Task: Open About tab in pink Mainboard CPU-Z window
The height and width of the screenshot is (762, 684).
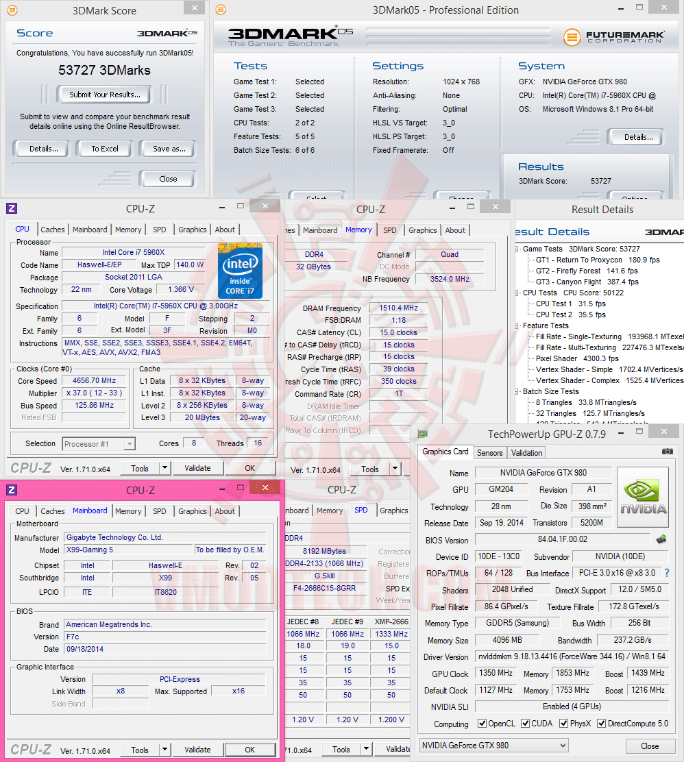Action: tap(225, 511)
